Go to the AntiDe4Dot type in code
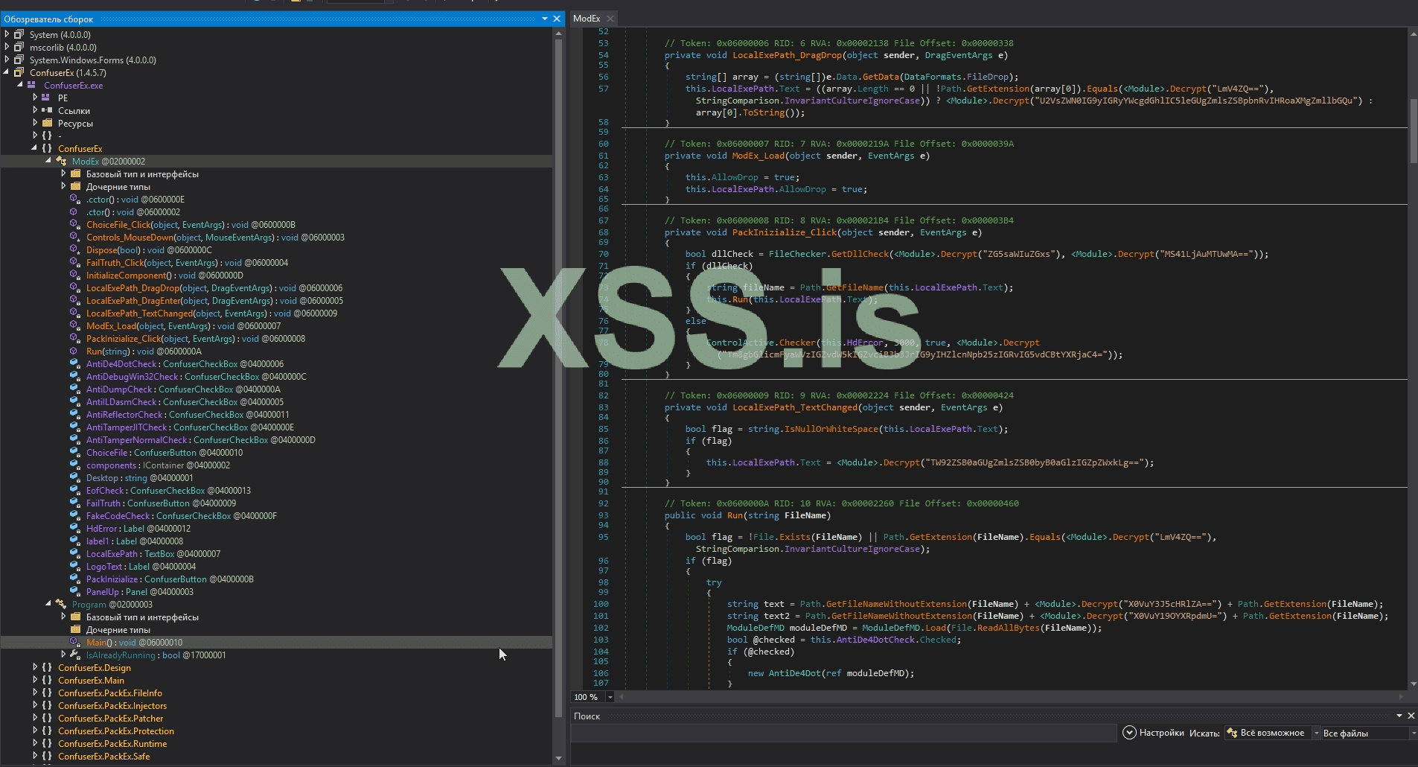This screenshot has width=1418, height=767. pos(796,673)
